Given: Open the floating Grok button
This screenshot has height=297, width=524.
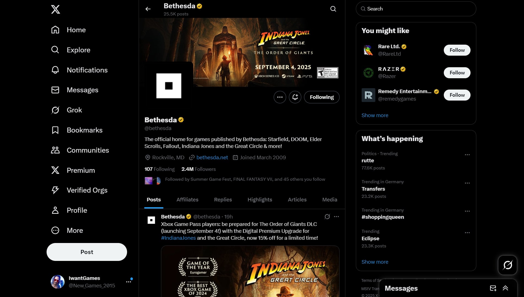Looking at the screenshot, I should 507,265.
